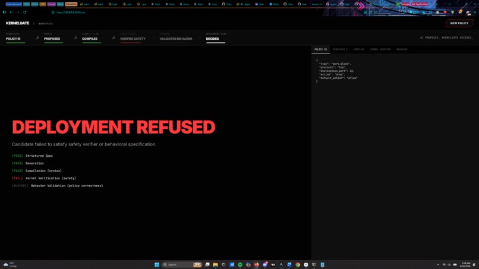
Task: Click the BLOCKED Behavior Validation status line
Action: [x=58, y=186]
